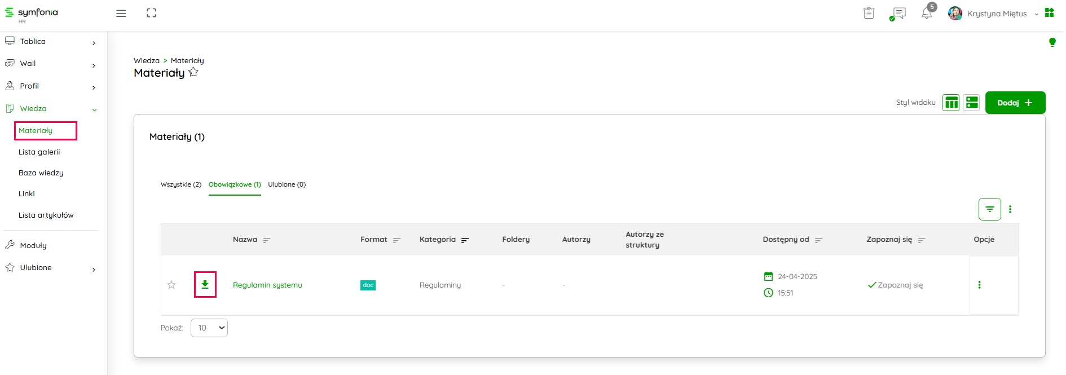Toggle fullscreen mode icon
Image resolution: width=1066 pixels, height=375 pixels.
click(151, 13)
